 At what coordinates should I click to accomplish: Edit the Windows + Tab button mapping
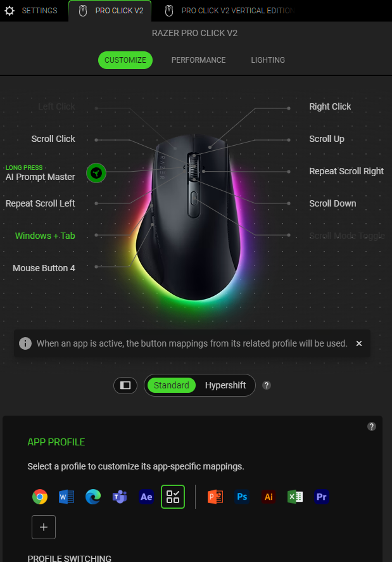[45, 236]
